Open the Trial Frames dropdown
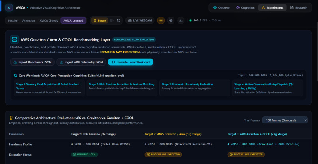318x164 pixels. (285, 120)
